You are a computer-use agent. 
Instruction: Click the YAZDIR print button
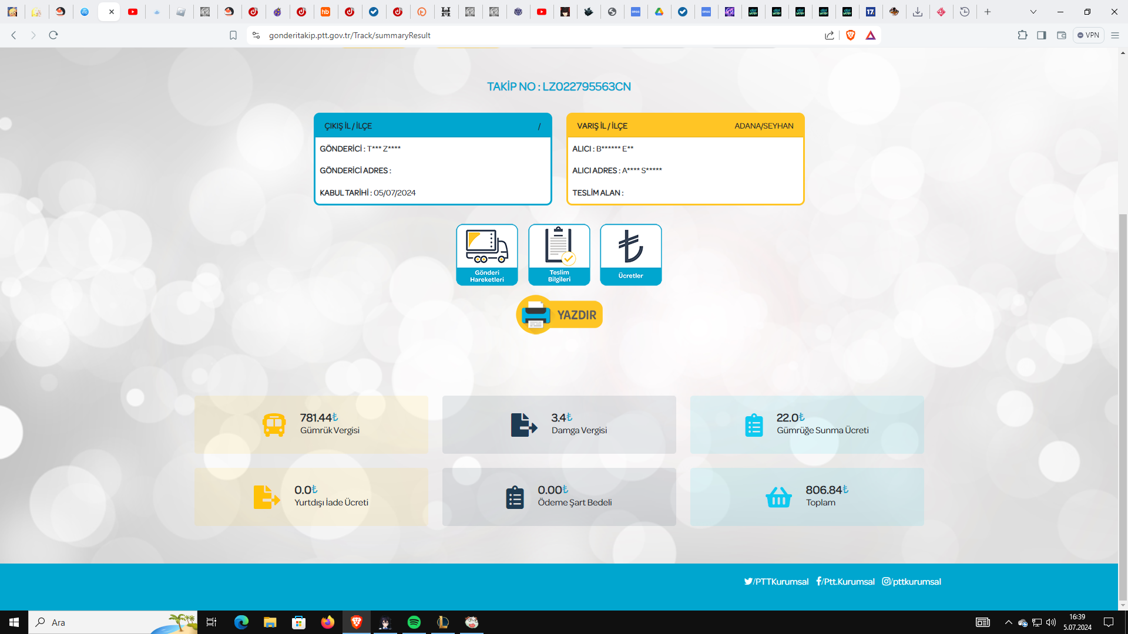559,315
